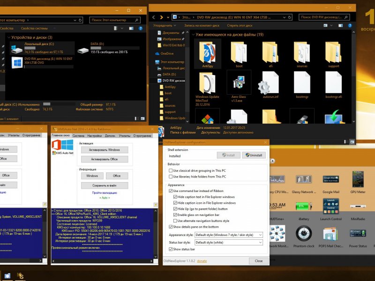Screen dimensions: 375x281
Task: Switch to the Система tab
Action: [78, 136]
